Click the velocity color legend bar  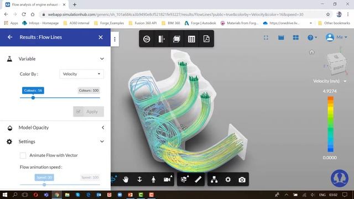coord(331,124)
